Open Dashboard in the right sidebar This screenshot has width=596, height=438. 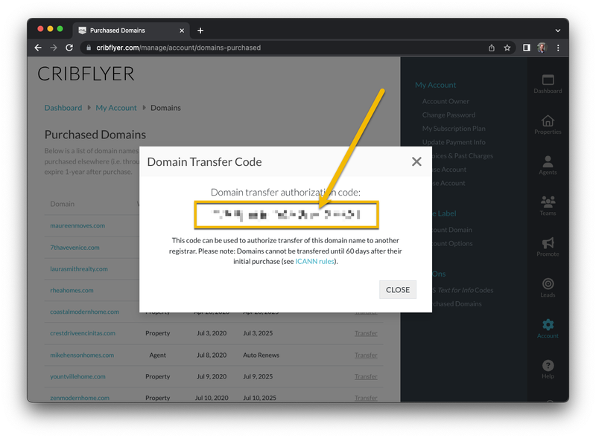[548, 84]
